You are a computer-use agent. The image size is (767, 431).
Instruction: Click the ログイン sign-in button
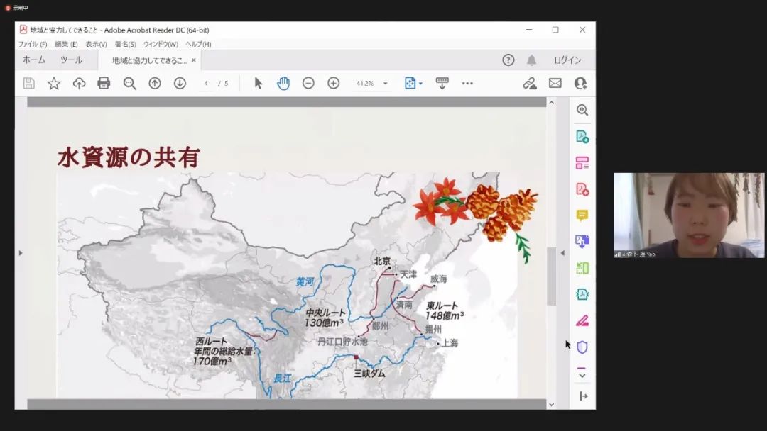[567, 60]
